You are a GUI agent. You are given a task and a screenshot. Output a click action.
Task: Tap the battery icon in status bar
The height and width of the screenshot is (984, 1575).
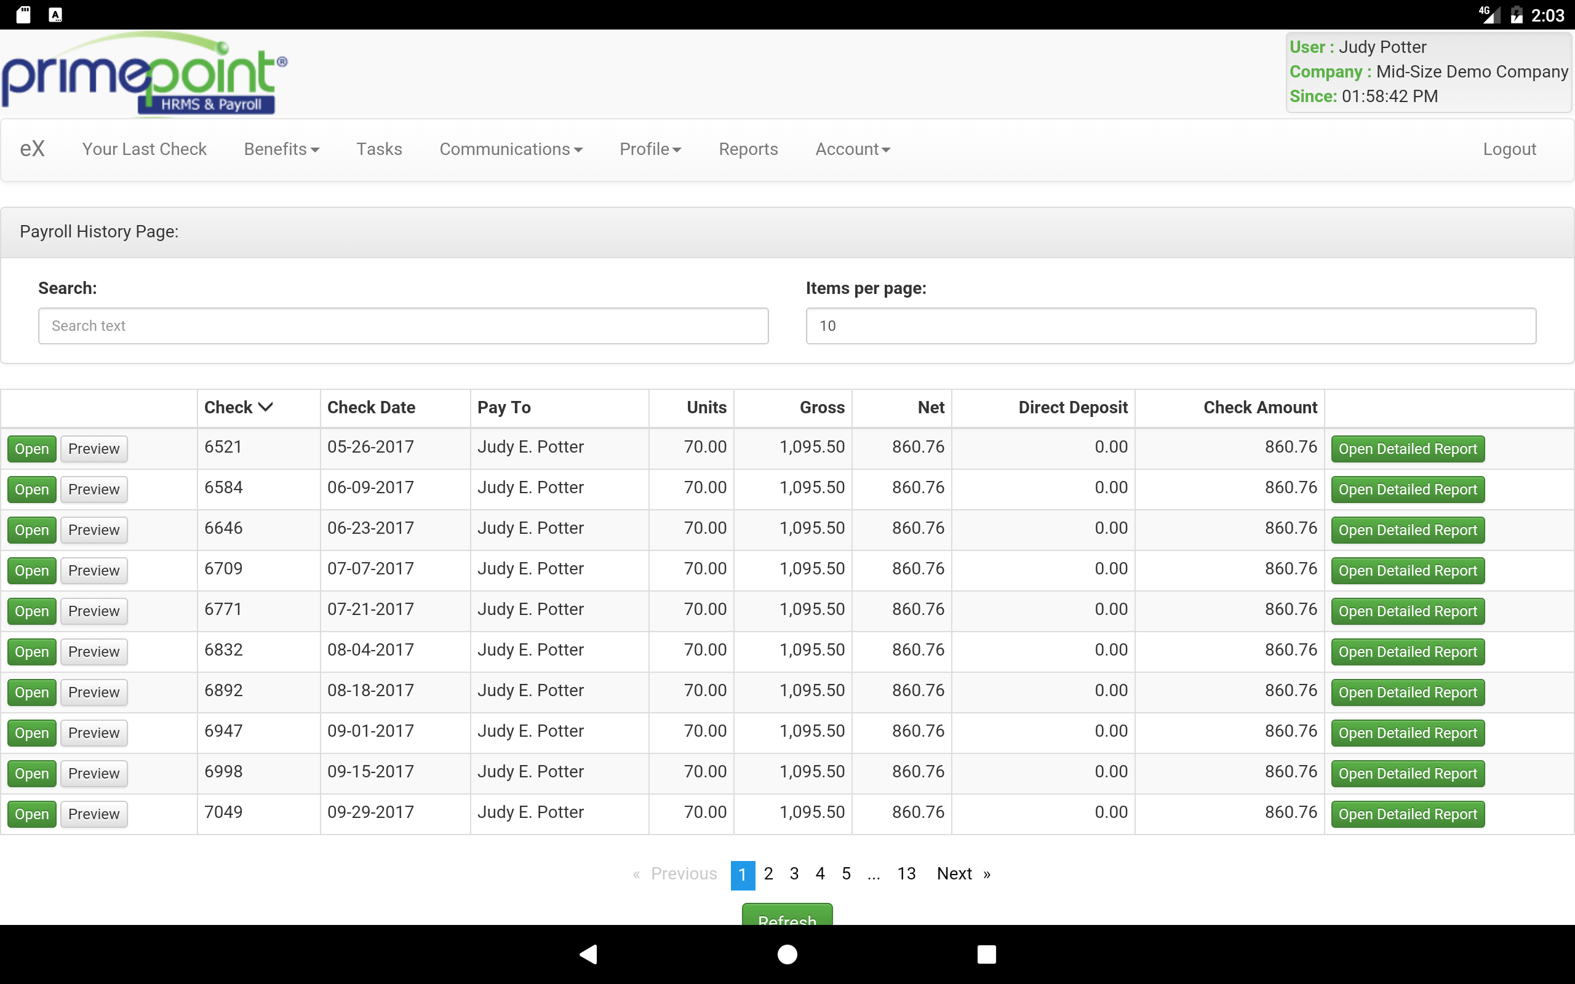(1517, 14)
